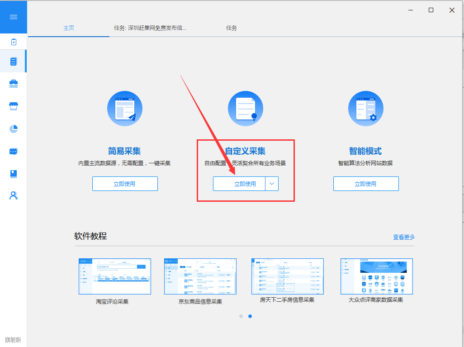Image resolution: width=464 pixels, height=347 pixels.
Task: Open the briefcase toolbox icon
Action: coord(14,84)
